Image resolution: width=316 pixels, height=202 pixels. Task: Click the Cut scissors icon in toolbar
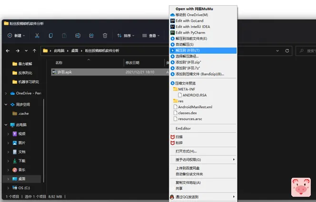click(37, 36)
